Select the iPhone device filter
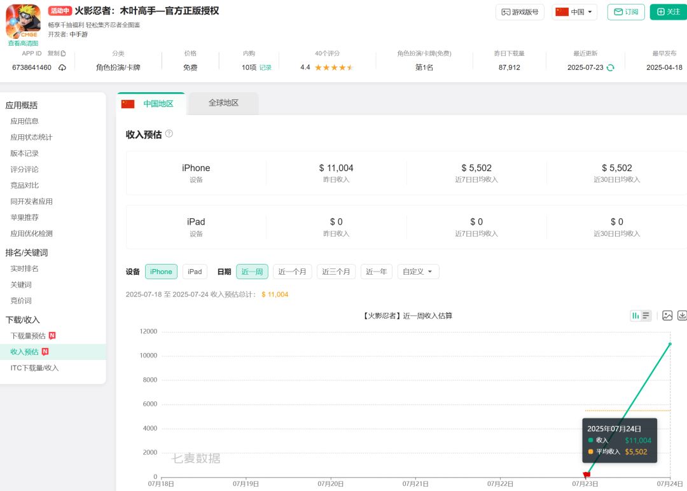687x491 pixels. pos(161,272)
